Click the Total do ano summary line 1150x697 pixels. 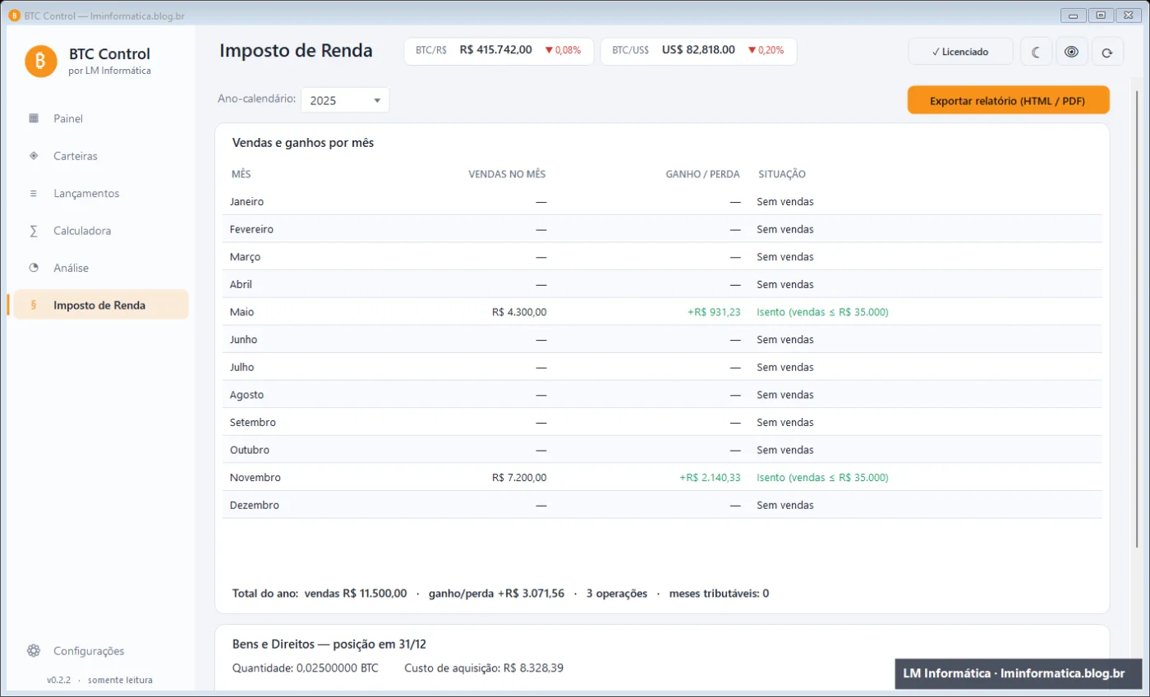click(500, 594)
